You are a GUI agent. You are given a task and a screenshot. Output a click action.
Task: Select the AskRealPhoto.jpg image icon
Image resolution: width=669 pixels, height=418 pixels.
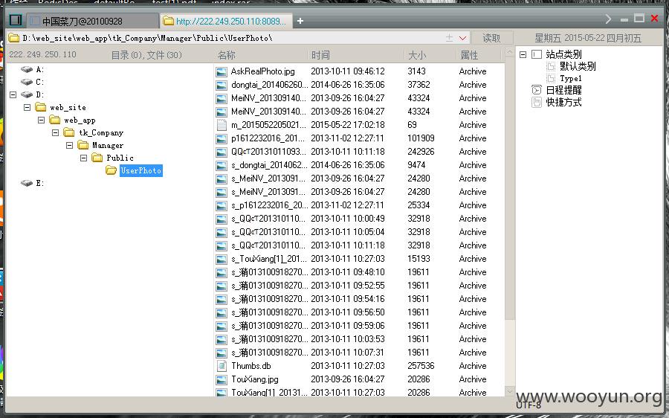tap(222, 71)
